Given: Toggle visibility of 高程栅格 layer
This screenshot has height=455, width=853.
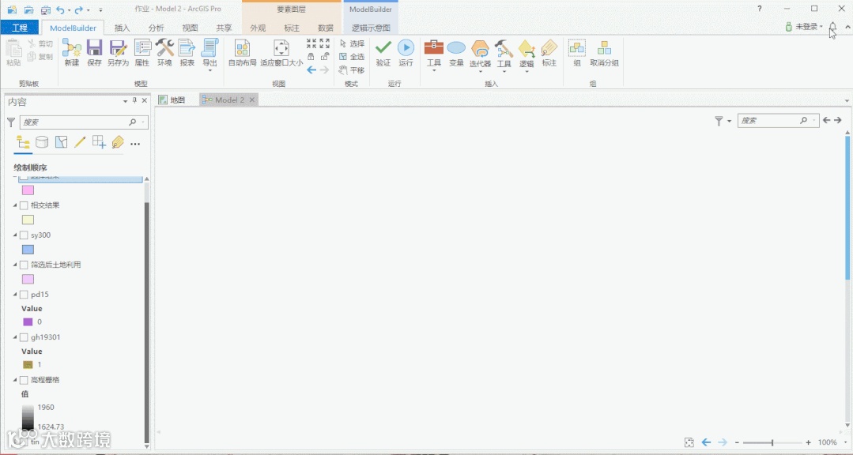Looking at the screenshot, I should (x=24, y=380).
